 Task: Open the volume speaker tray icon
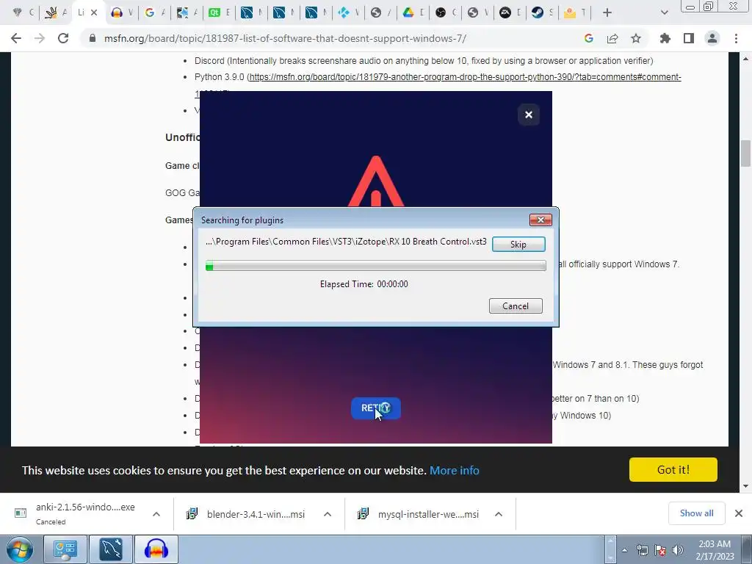coord(677,550)
